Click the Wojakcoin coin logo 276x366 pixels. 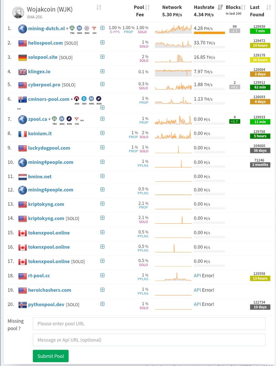click(x=18, y=13)
